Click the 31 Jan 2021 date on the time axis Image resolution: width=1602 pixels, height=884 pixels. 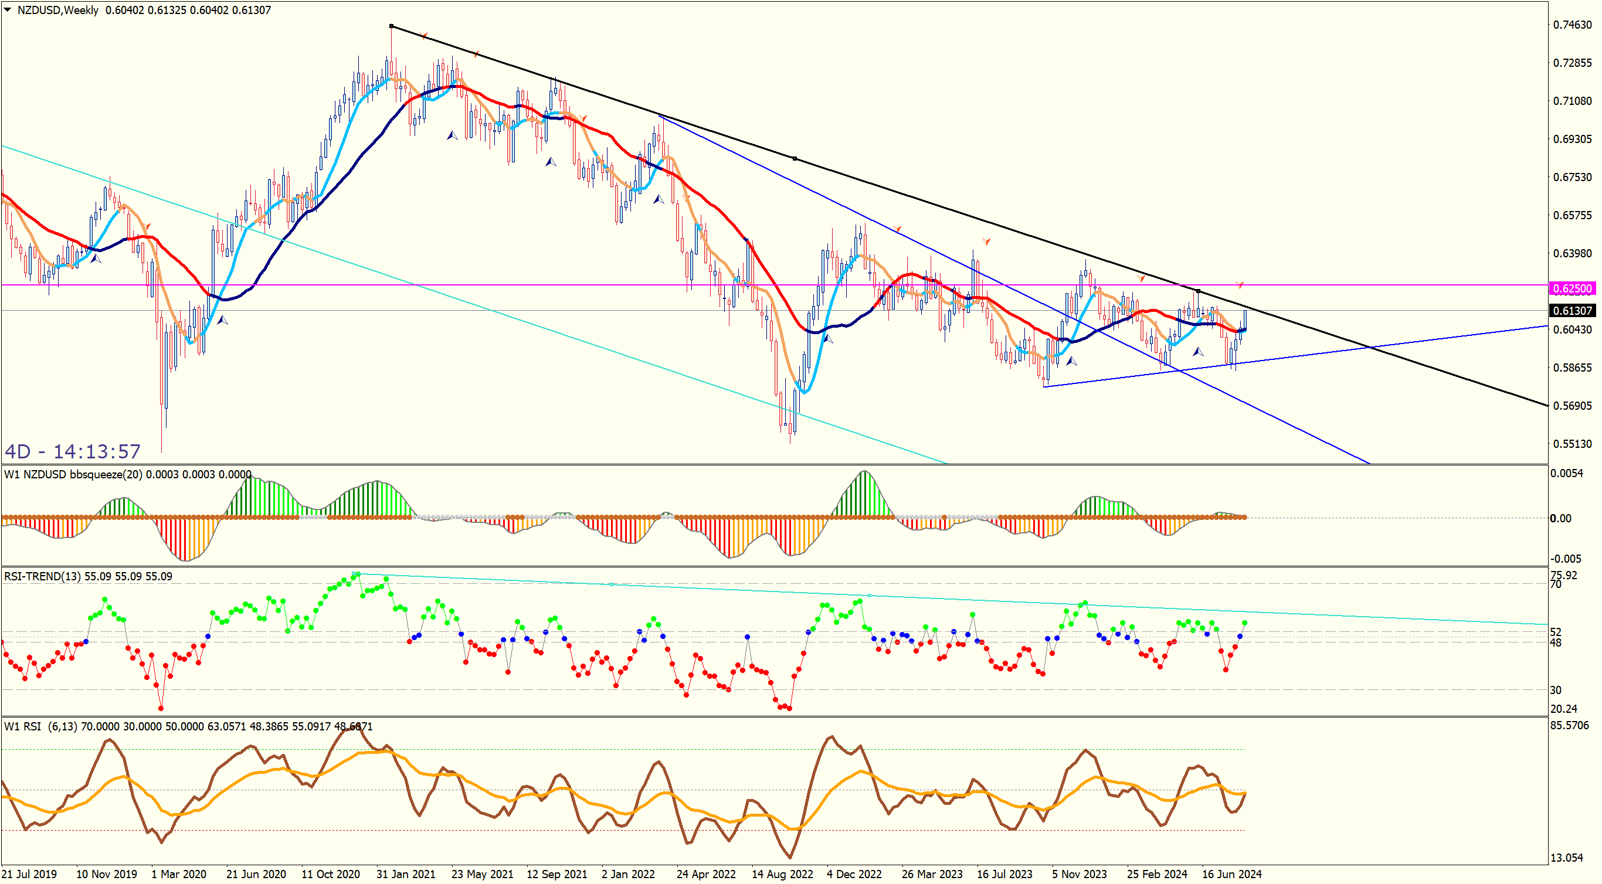[405, 874]
